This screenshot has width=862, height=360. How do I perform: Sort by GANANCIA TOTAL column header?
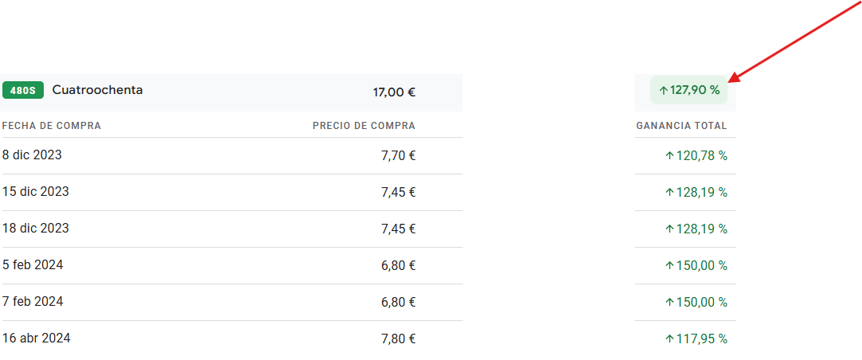coord(681,126)
